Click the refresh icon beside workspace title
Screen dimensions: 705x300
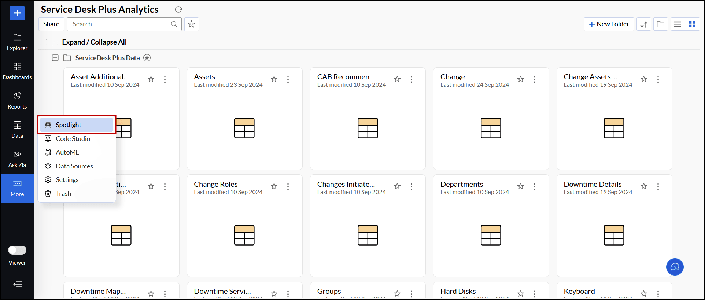178,10
